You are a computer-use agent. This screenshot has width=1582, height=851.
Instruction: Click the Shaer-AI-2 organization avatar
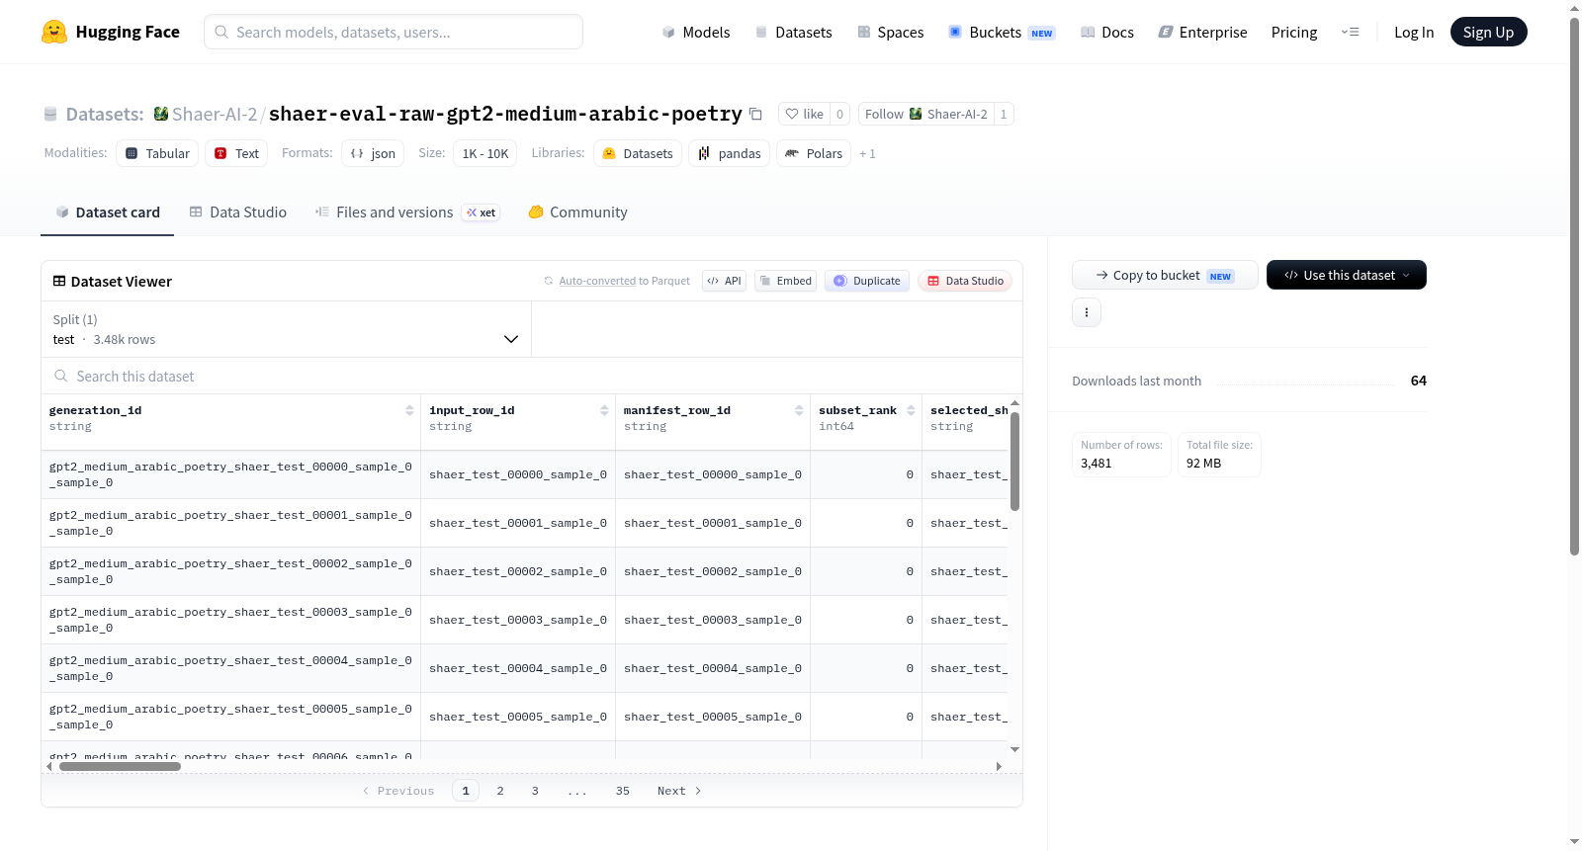point(160,114)
